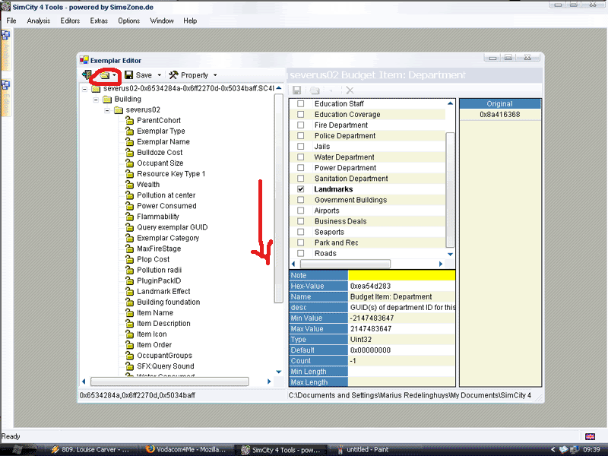The image size is (608, 456).
Task: Open the Save dropdown arrow
Action: pos(159,75)
